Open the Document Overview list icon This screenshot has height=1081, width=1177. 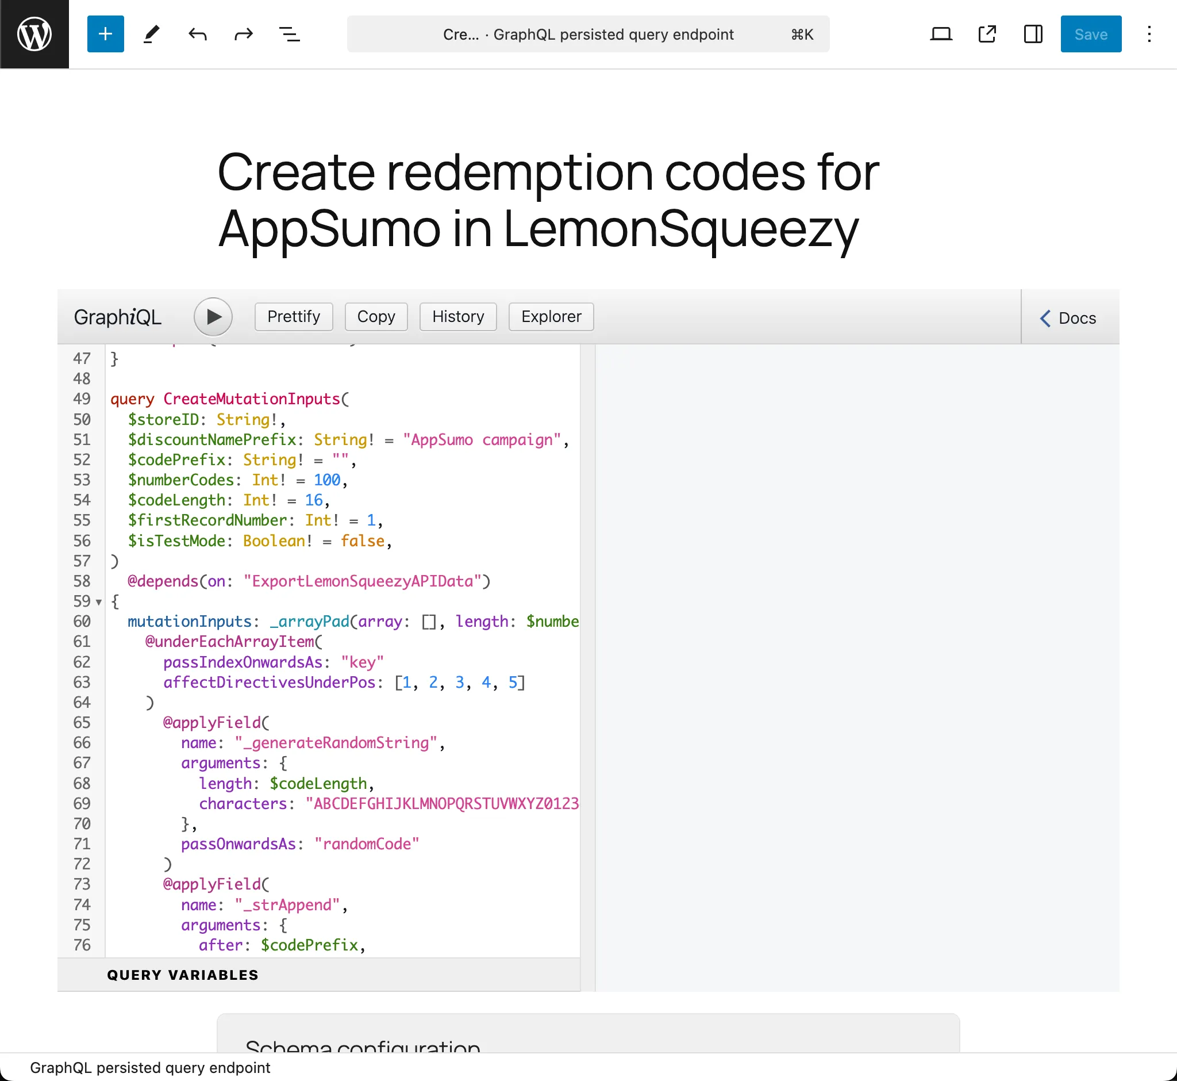tap(290, 34)
